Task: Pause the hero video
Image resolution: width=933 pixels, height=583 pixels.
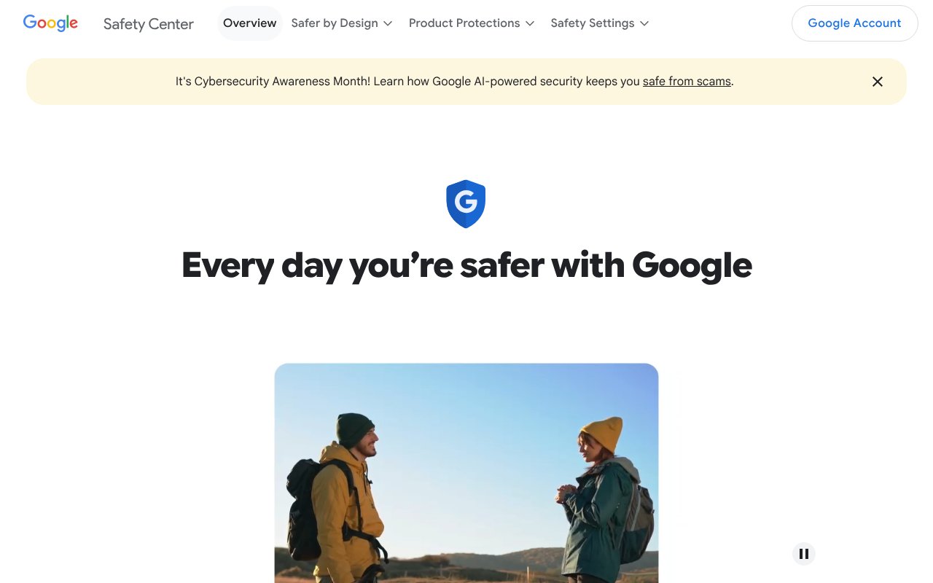Action: [804, 554]
